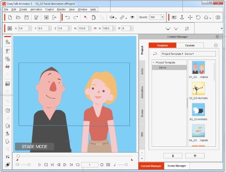This screenshot has height=172, width=226.
Task: Open the Animation menu
Action: [x=36, y=10]
